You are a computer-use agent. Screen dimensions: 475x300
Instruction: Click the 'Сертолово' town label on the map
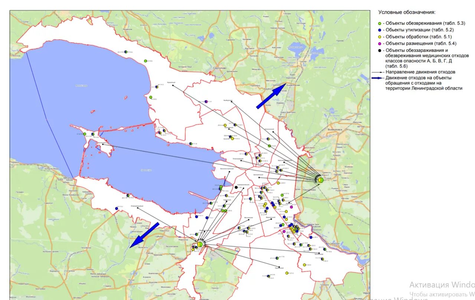[x=220, y=68]
